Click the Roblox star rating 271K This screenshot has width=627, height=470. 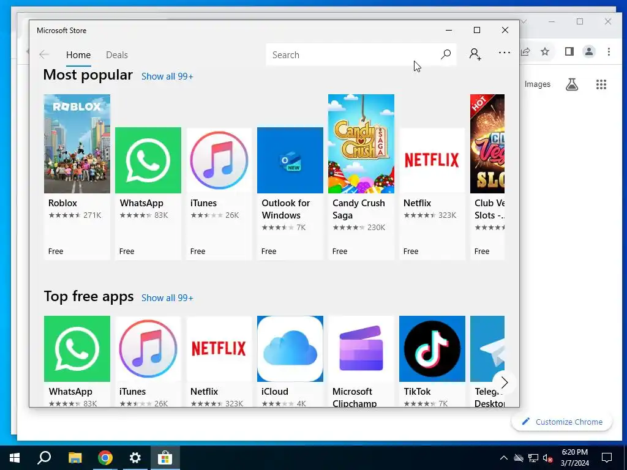75,215
